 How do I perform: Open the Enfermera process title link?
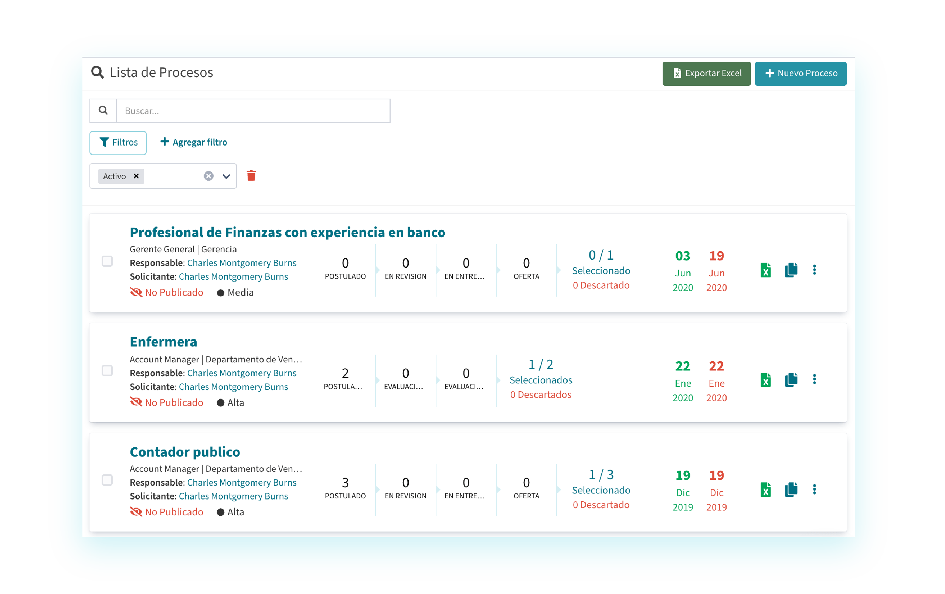pos(163,342)
